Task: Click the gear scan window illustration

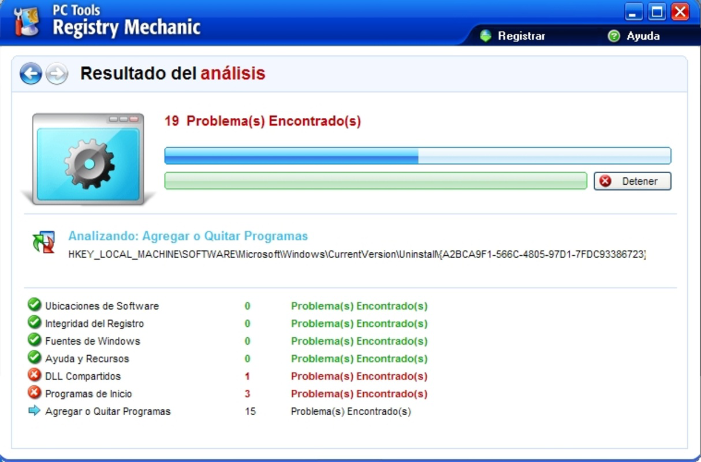Action: tap(88, 159)
